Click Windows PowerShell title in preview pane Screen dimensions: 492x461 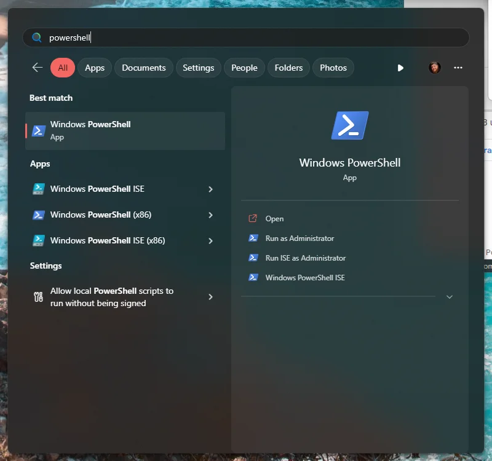[x=349, y=163]
